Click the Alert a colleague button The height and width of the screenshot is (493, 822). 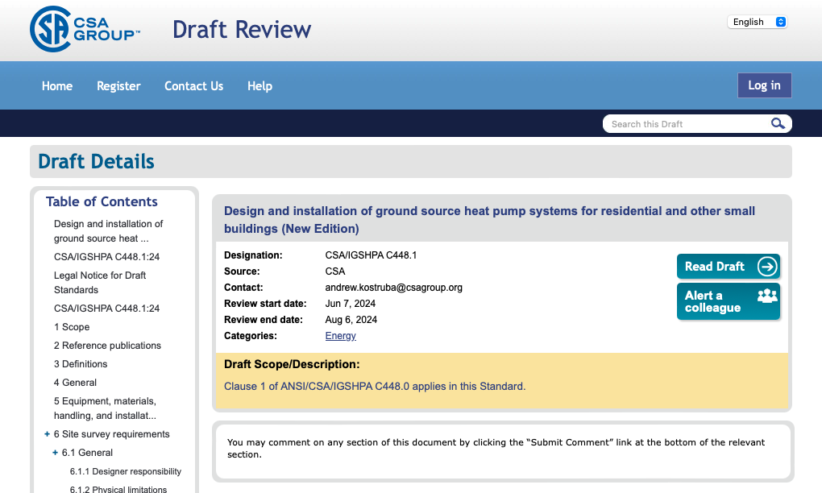(x=729, y=301)
